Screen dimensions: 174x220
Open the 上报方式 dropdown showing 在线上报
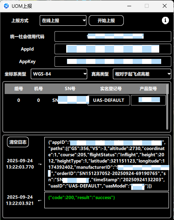click(63, 21)
